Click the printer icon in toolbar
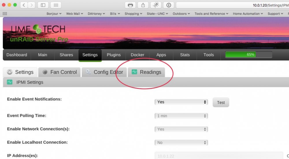The height and width of the screenshot is (159, 289). [x=130, y=5]
